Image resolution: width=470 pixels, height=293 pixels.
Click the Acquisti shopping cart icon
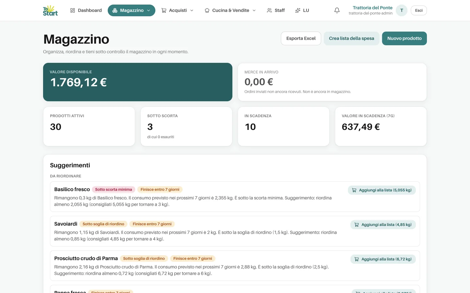click(x=164, y=10)
